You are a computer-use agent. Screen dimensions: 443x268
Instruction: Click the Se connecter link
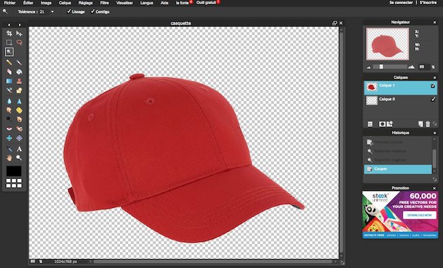point(401,3)
